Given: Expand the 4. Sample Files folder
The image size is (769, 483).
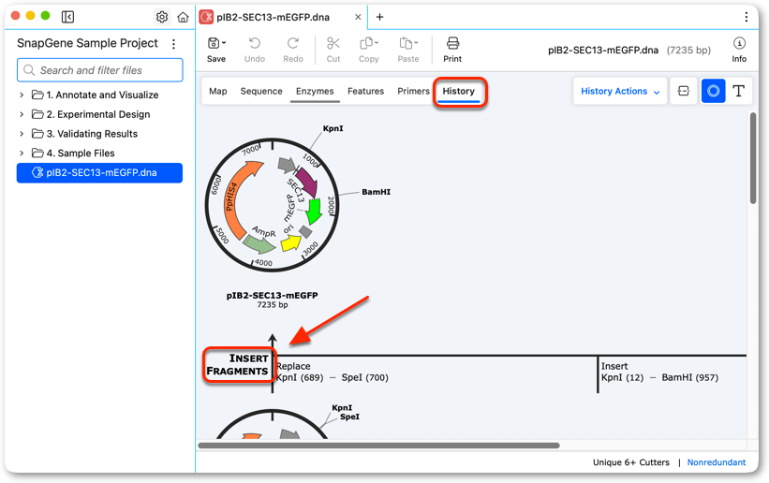Looking at the screenshot, I should coord(22,153).
